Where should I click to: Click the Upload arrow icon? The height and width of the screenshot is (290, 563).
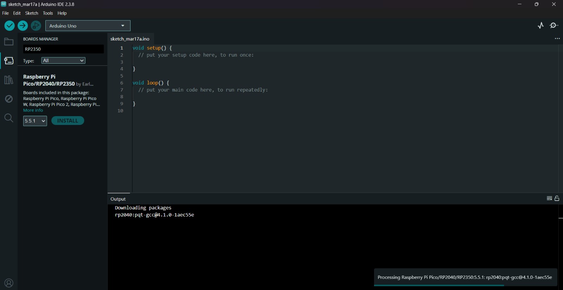coord(23,26)
